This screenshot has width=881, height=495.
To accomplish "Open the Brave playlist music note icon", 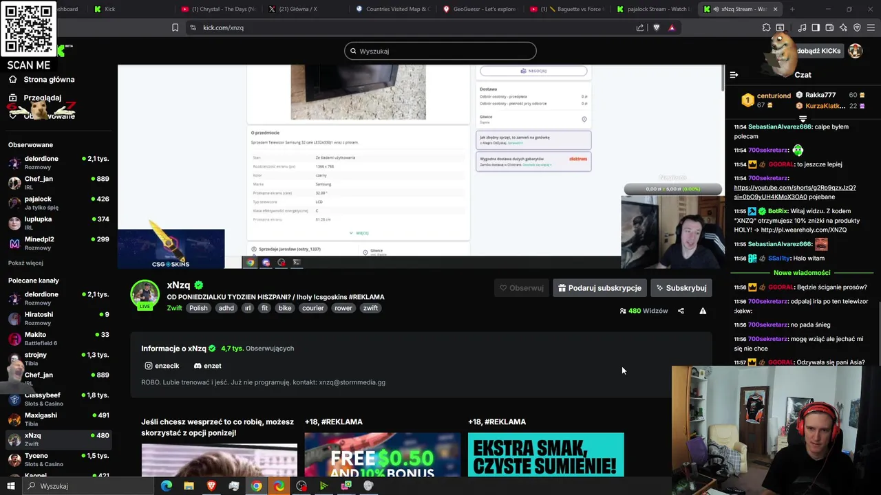I will click(802, 27).
